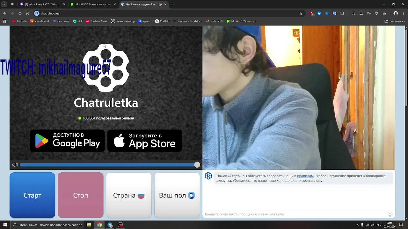Open the Головна - hoodstre bookmark
This screenshot has height=229, width=408.
coord(187,21)
